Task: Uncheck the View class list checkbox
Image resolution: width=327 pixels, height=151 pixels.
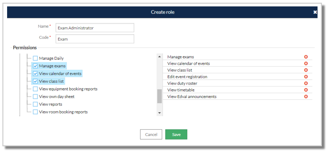Action: [x=35, y=81]
